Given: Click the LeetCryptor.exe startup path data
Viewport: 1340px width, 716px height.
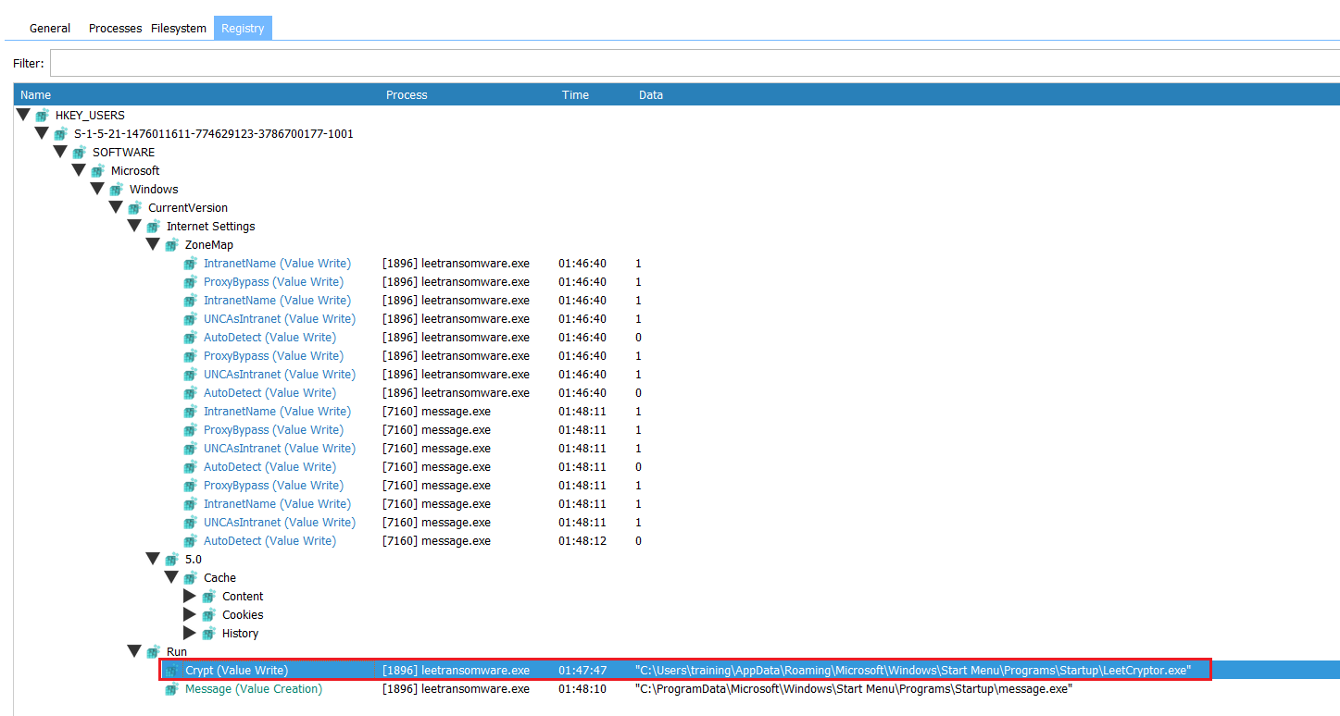Looking at the screenshot, I should tap(913, 670).
